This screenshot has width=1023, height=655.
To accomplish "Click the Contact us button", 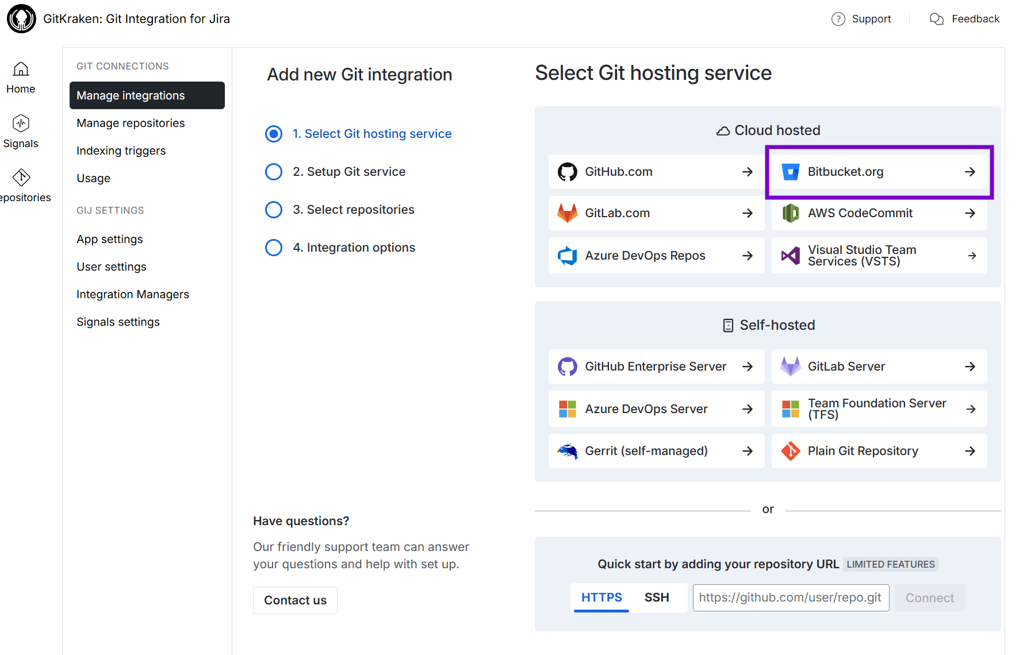I will click(295, 600).
